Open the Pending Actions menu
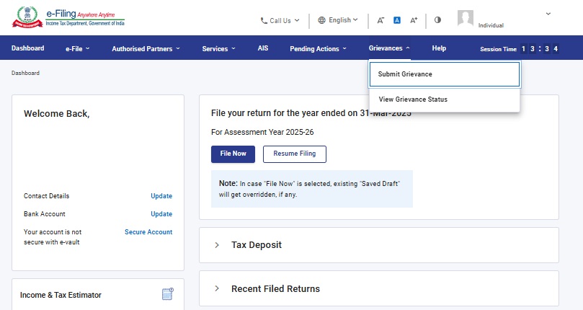This screenshot has height=310, width=583. pyautogui.click(x=319, y=49)
